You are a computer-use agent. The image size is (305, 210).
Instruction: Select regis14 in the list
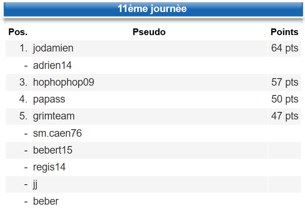(49, 167)
